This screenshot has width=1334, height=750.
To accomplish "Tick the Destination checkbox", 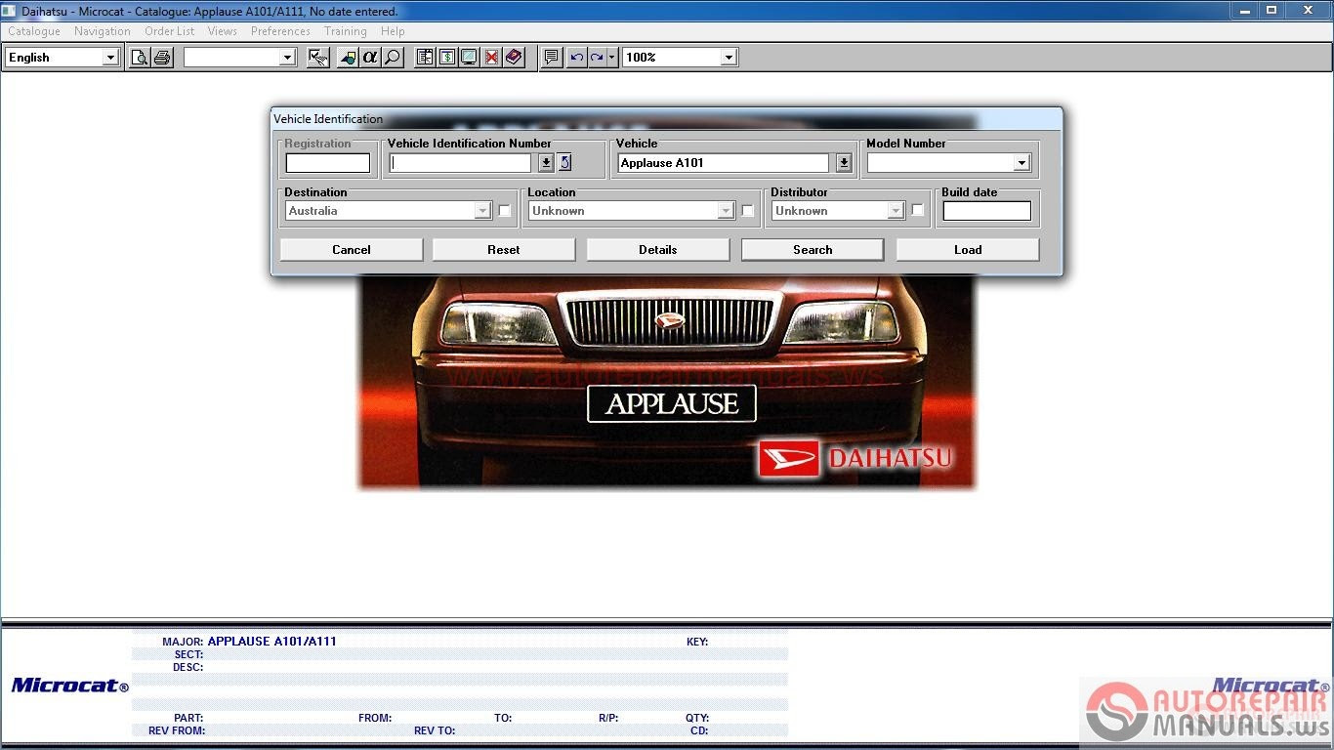I will coord(505,211).
